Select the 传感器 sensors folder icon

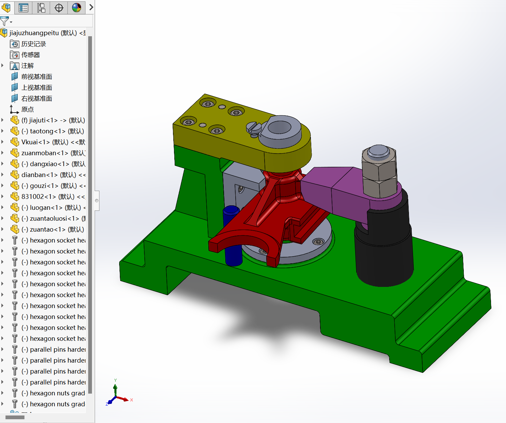pos(15,55)
